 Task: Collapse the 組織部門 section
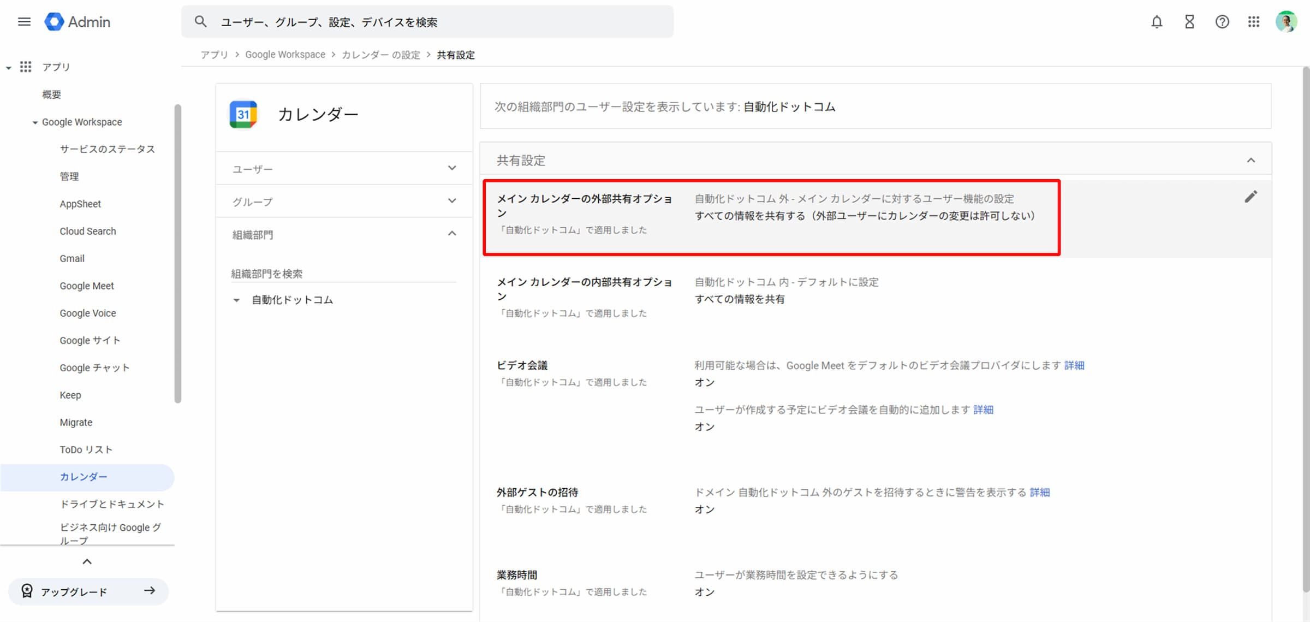click(452, 234)
